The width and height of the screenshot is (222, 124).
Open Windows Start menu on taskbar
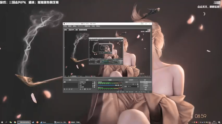(x=2, y=122)
